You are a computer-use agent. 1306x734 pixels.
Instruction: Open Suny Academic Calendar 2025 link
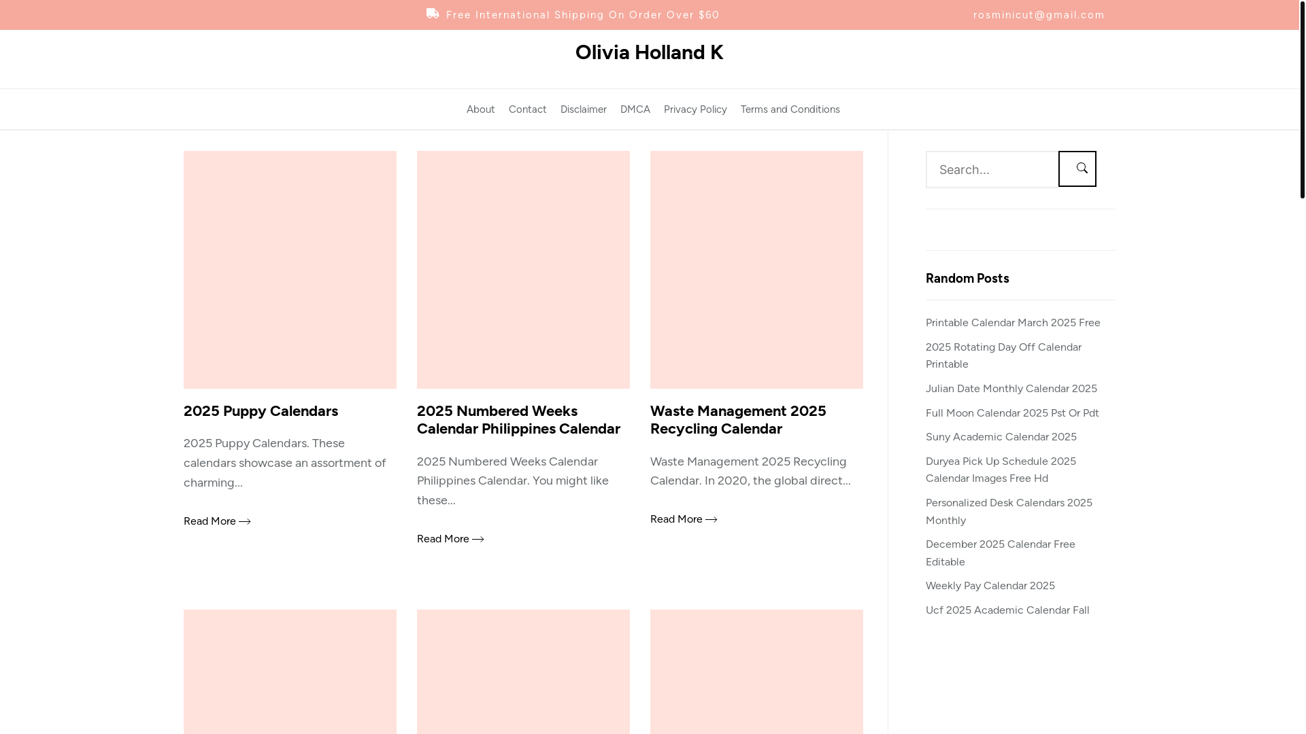[x=1001, y=437]
